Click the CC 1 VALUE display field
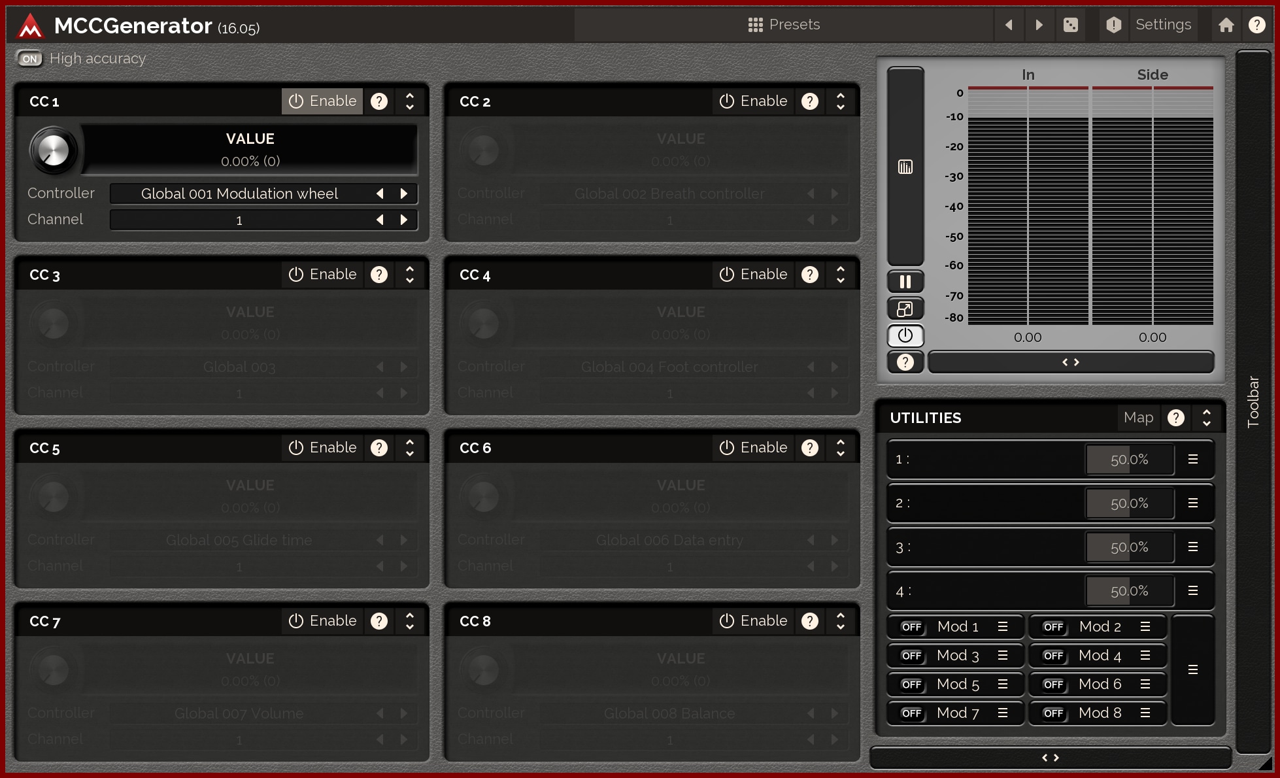Image resolution: width=1280 pixels, height=778 pixels. click(x=250, y=150)
